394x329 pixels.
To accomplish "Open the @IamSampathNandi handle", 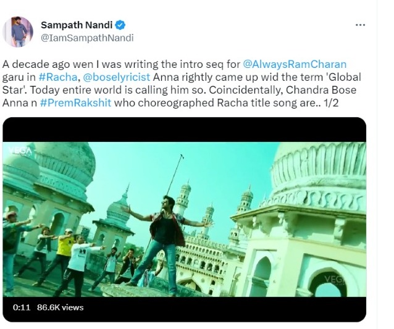I will tap(87, 38).
